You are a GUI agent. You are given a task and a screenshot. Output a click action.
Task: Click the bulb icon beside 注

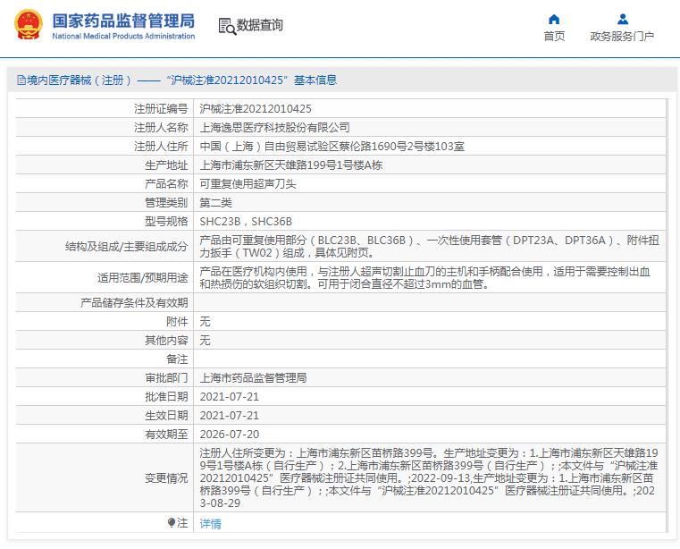click(x=172, y=522)
